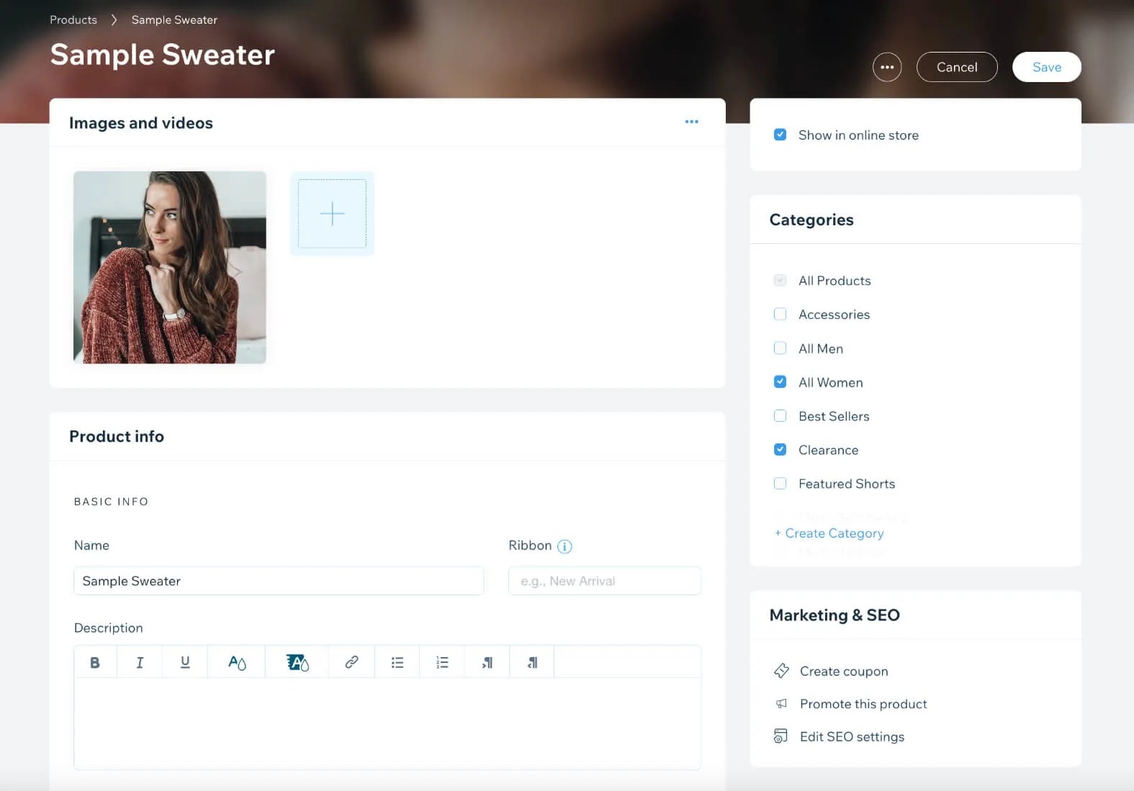The height and width of the screenshot is (791, 1134).
Task: Click the Ribbon input field
Action: [x=605, y=581]
